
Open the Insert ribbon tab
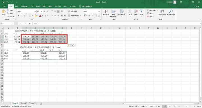tap(17, 6)
